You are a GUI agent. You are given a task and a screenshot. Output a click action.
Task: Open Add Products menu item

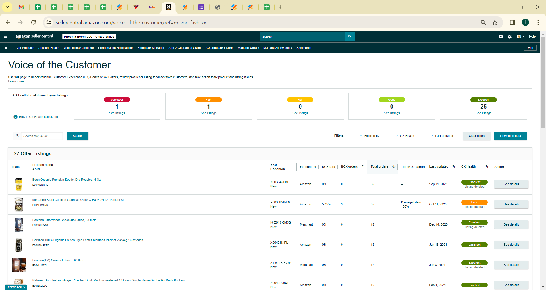tap(25, 48)
